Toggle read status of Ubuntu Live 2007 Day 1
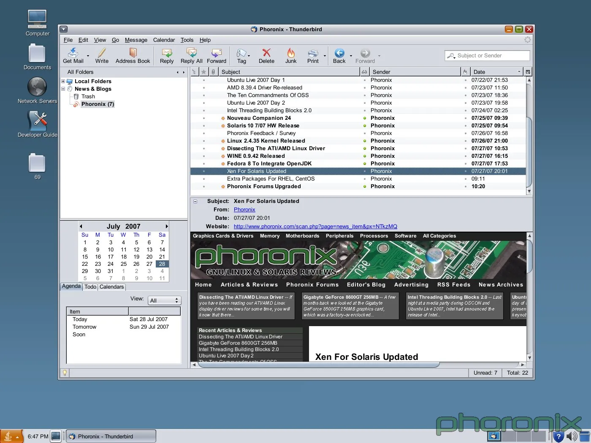 [x=365, y=80]
